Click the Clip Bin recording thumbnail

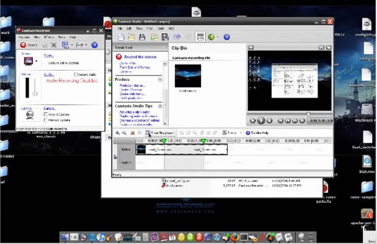click(x=188, y=76)
